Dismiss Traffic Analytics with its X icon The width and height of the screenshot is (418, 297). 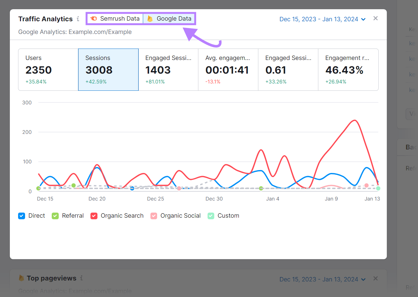[x=375, y=18]
